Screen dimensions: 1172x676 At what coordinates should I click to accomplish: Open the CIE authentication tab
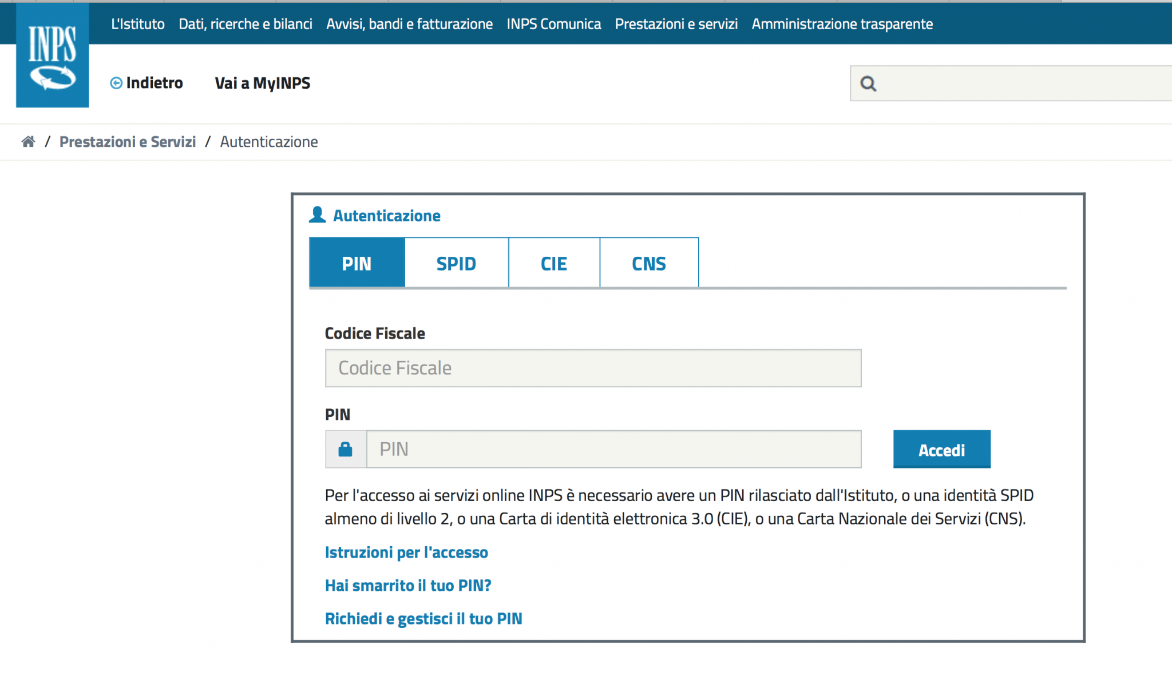tap(553, 263)
